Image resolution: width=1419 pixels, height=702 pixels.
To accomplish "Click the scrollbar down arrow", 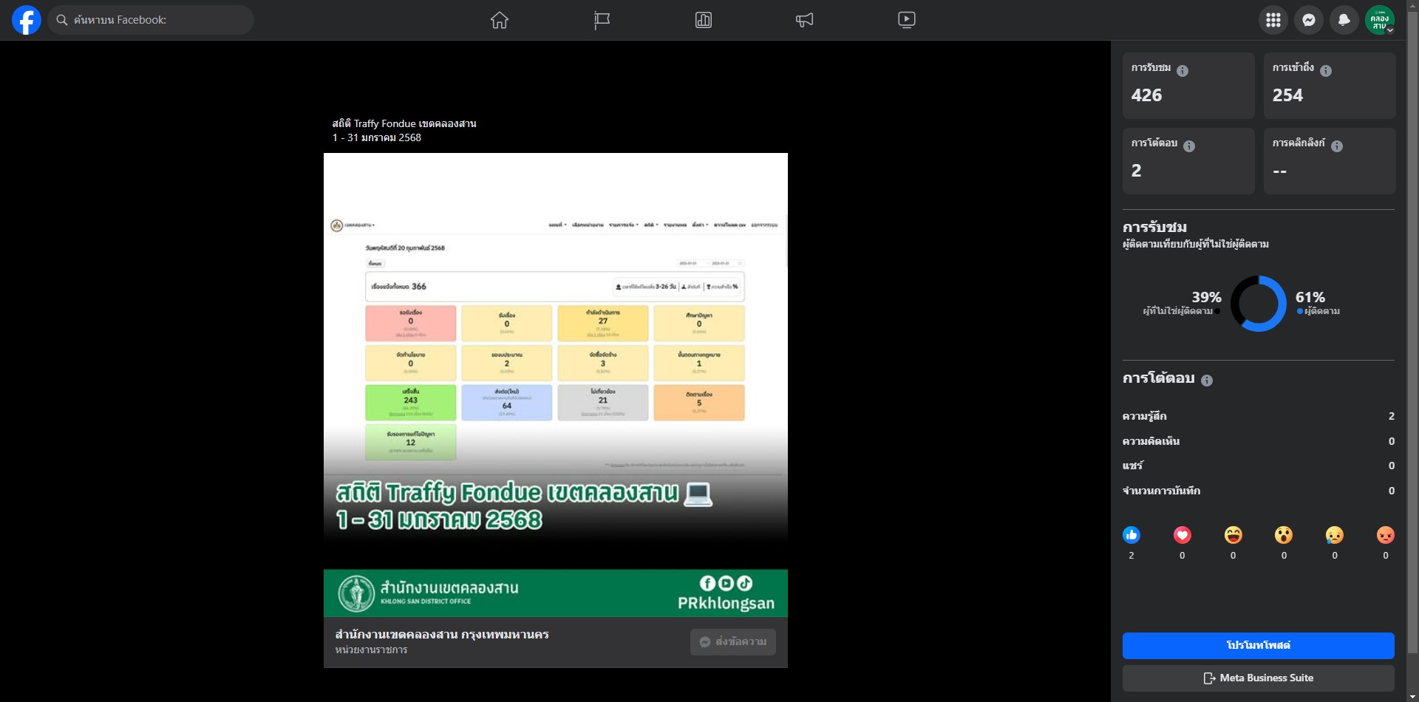I will [x=1412, y=696].
